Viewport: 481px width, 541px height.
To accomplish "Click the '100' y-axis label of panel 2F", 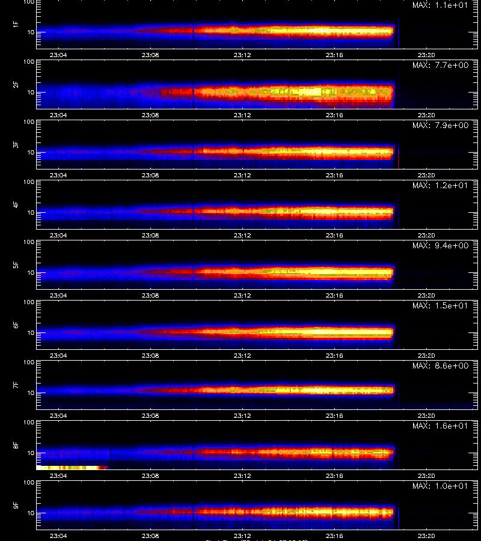I will pos(29,62).
